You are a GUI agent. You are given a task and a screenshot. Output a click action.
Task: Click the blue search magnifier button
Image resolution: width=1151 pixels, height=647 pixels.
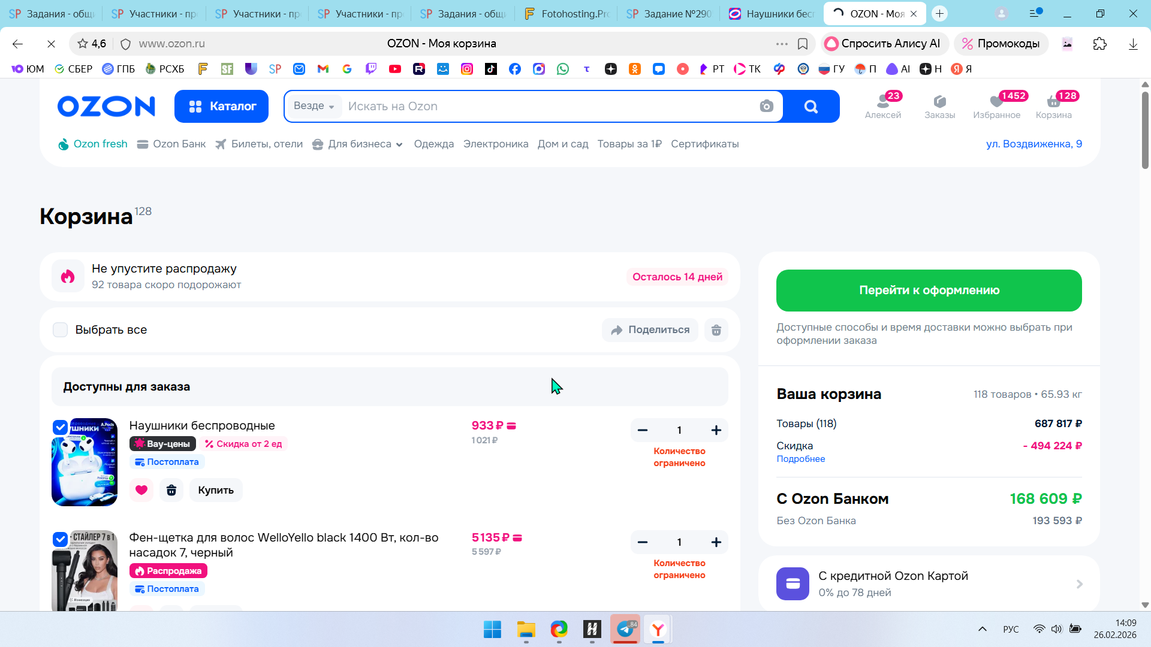[x=810, y=107]
